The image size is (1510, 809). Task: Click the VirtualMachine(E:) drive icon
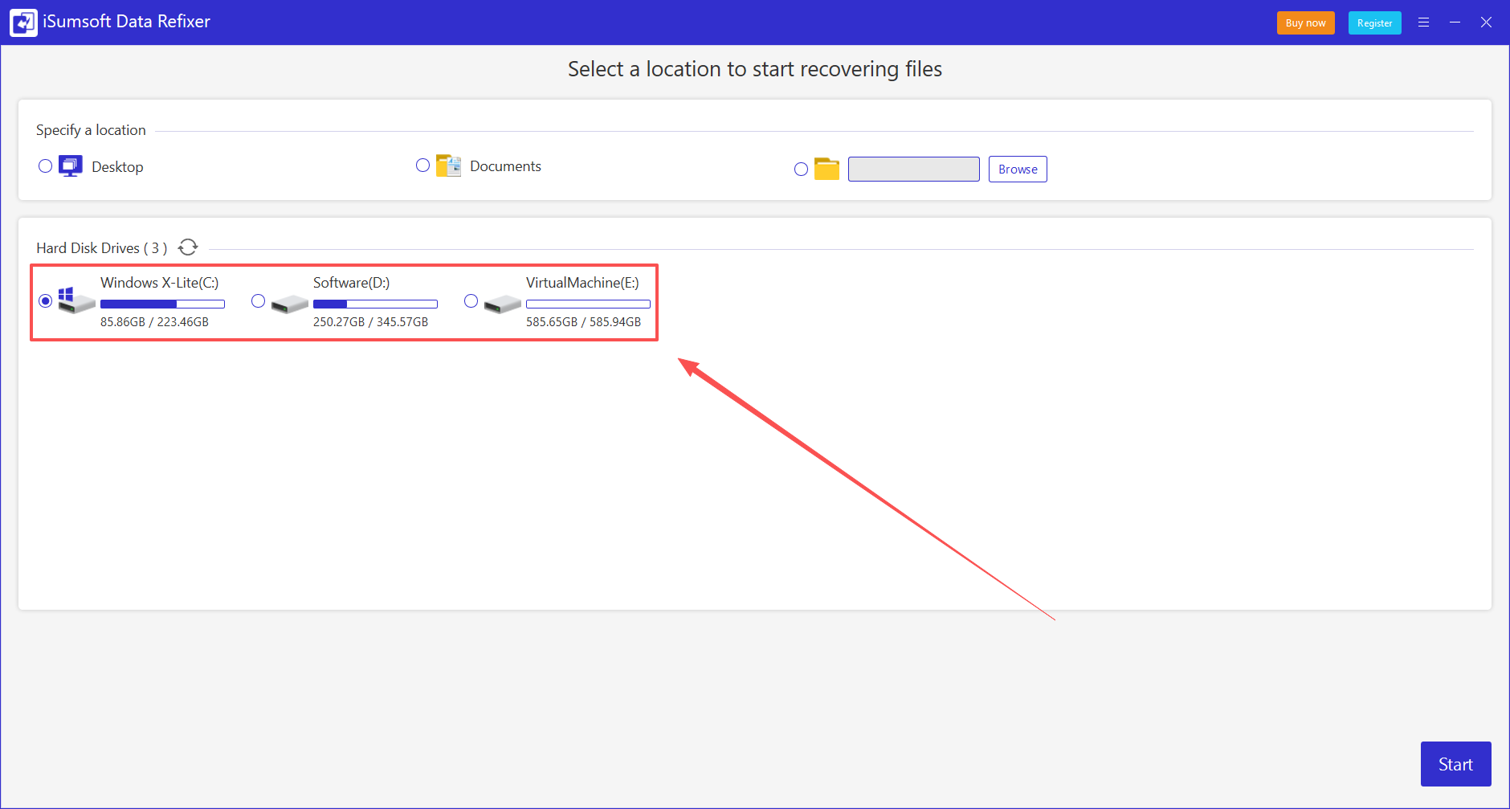coord(502,303)
